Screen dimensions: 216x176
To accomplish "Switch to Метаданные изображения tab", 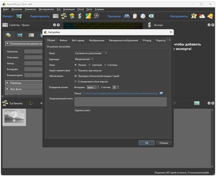I will tap(123, 40).
